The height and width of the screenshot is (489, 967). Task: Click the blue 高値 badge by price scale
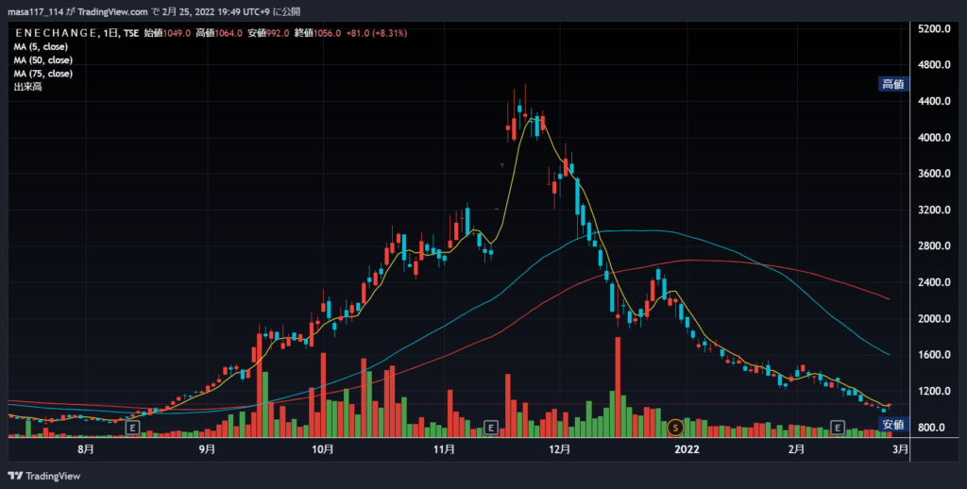893,84
